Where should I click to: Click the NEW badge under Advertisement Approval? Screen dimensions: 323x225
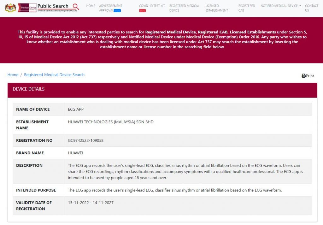click(x=117, y=10)
